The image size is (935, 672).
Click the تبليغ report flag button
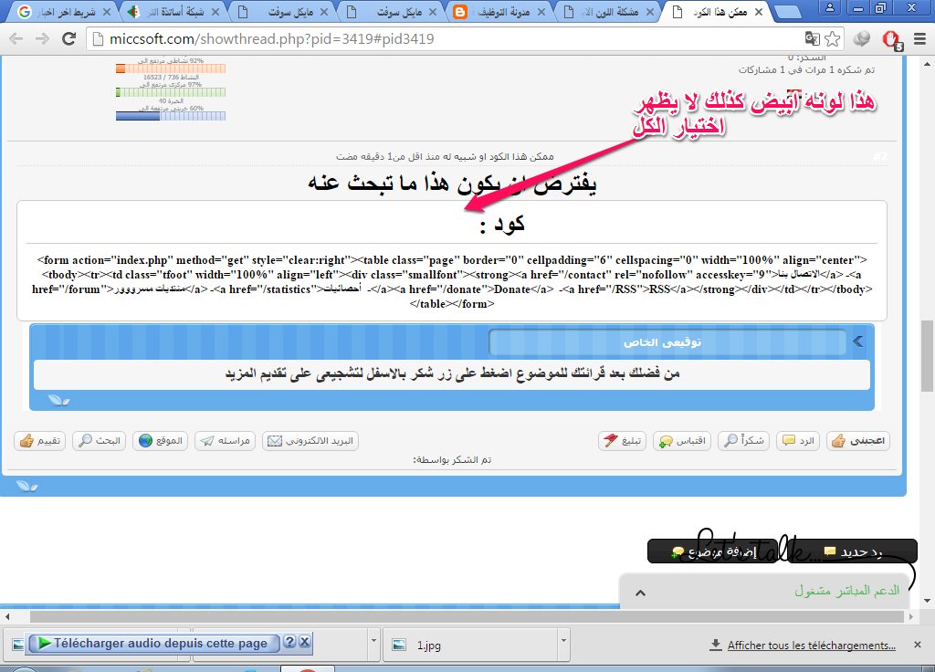click(x=623, y=441)
